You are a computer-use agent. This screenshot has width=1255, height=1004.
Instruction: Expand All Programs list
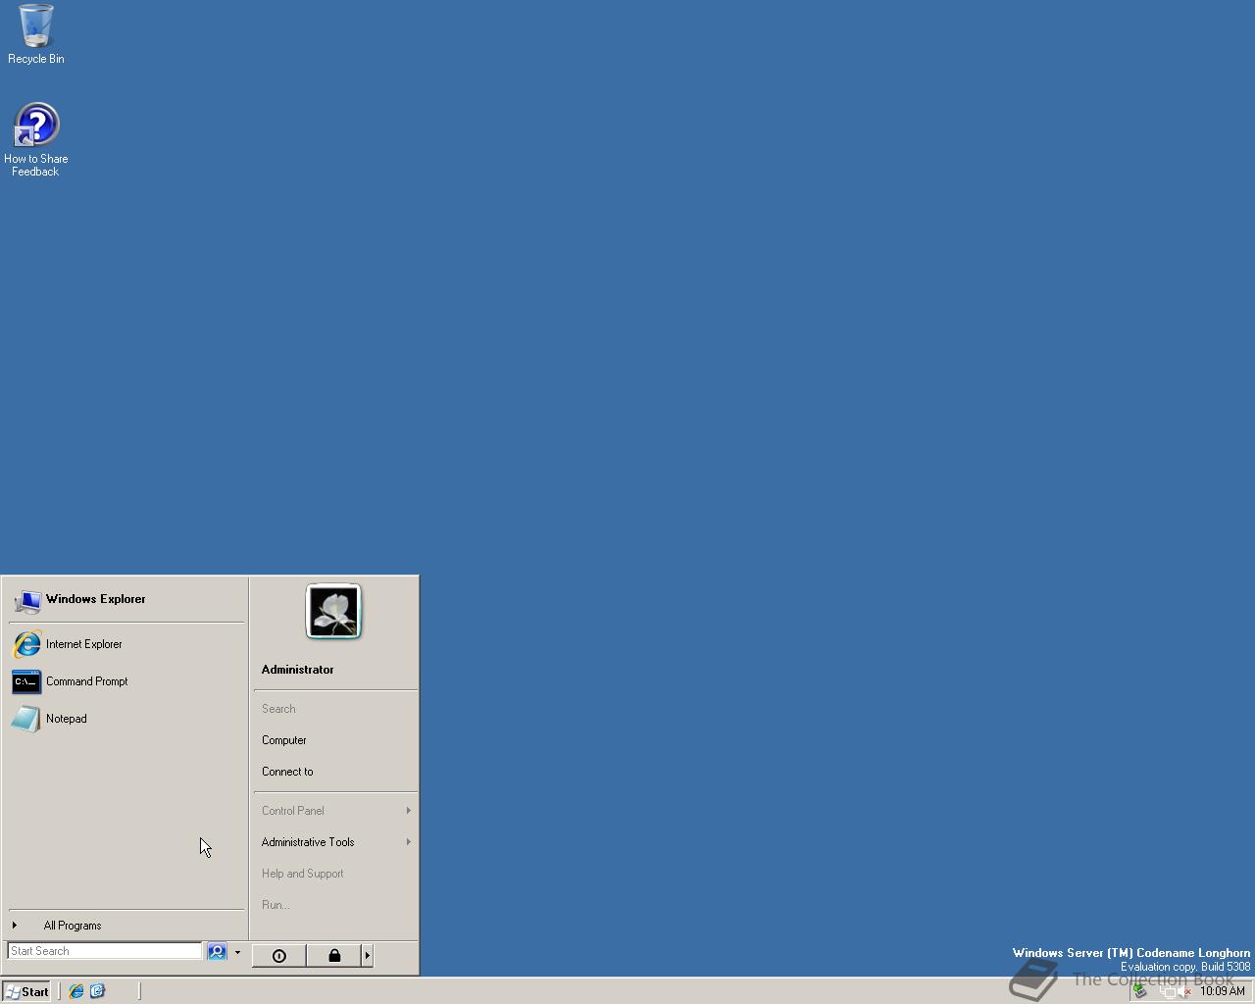126,926
